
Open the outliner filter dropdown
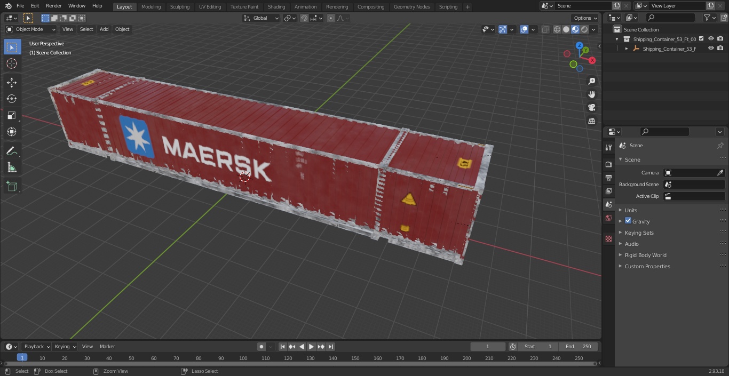click(x=709, y=18)
